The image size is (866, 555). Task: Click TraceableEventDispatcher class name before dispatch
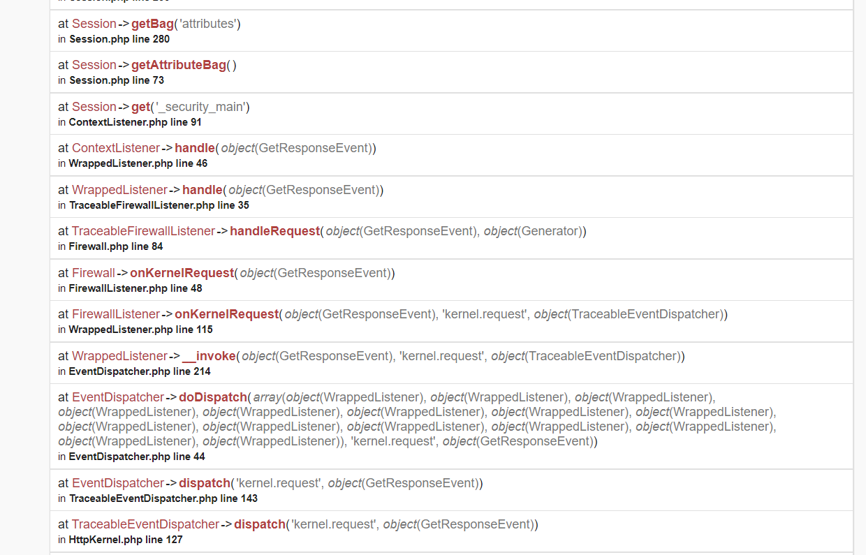(145, 524)
